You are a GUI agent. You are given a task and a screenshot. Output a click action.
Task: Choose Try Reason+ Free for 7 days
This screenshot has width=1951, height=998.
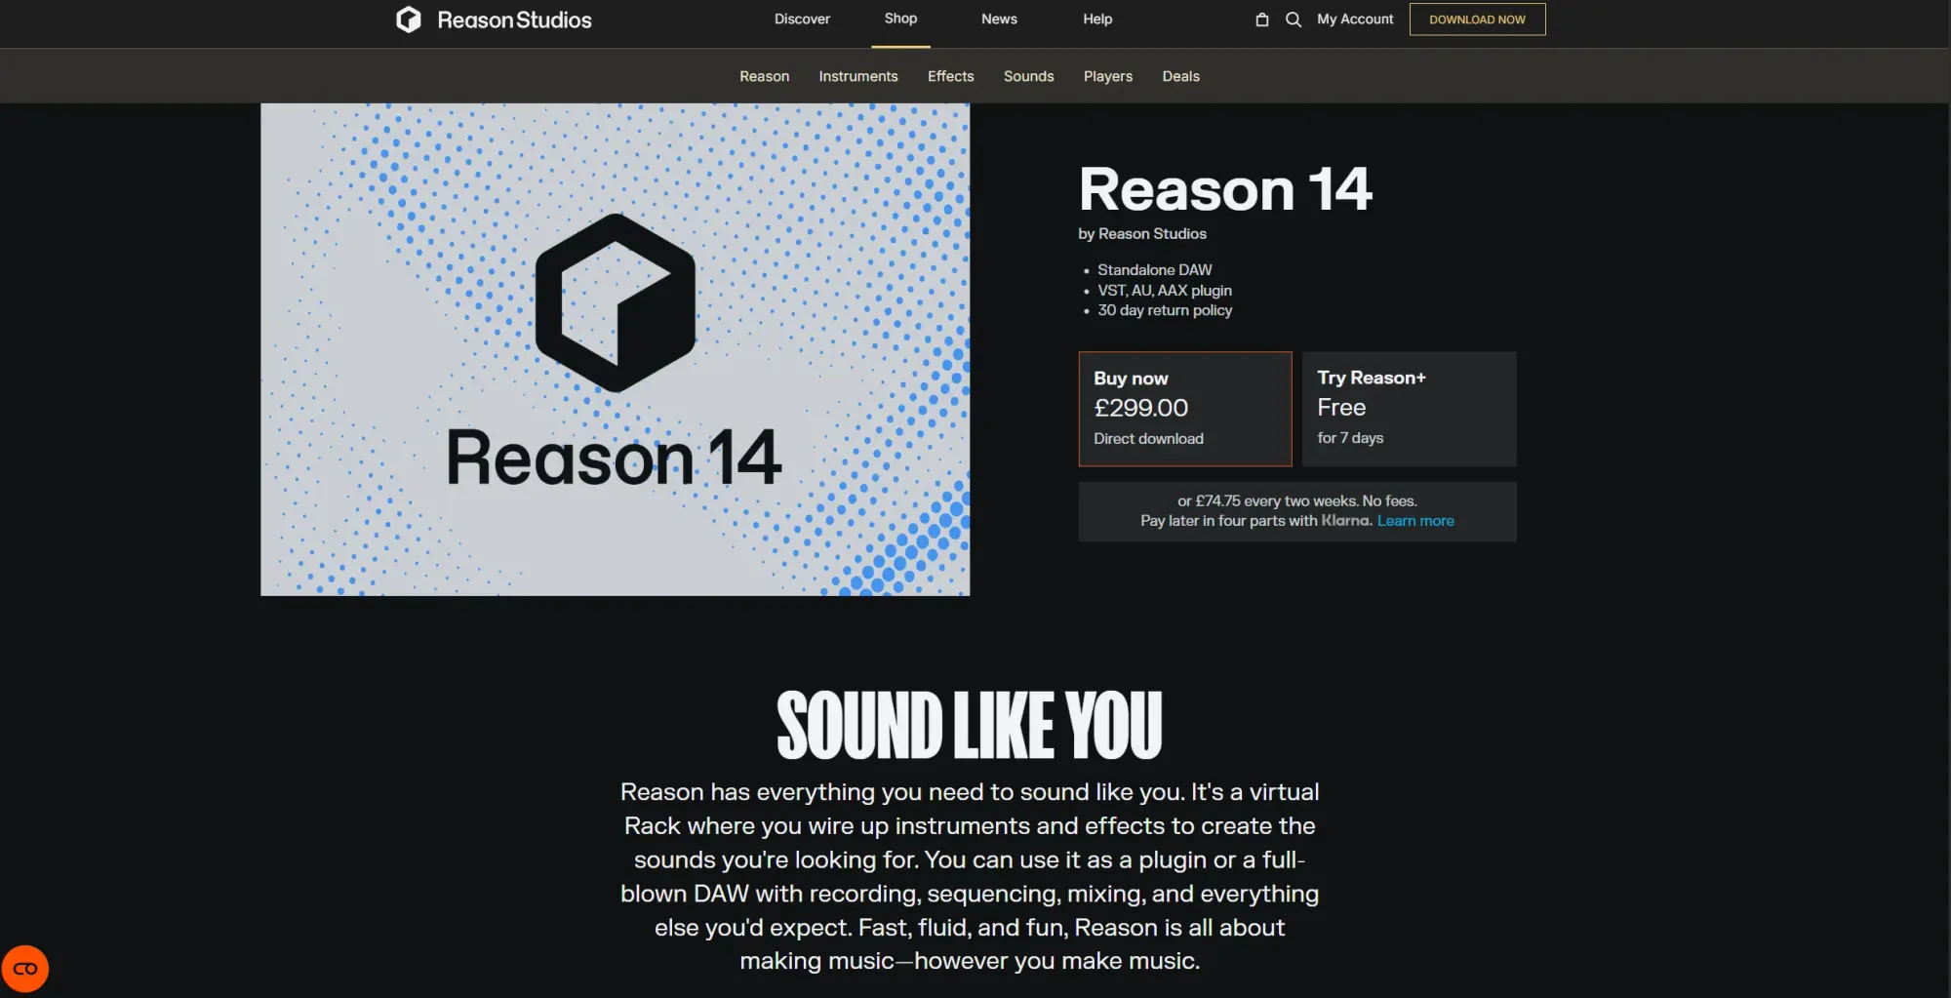tap(1409, 409)
